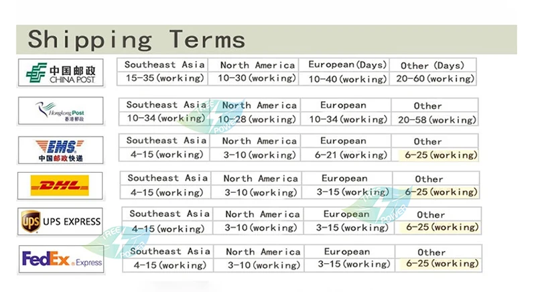536x292 pixels.
Task: Click the EMS carrier logo
Action: (x=60, y=150)
